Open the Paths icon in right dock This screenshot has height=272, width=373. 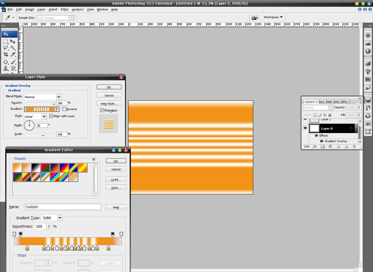point(368,132)
